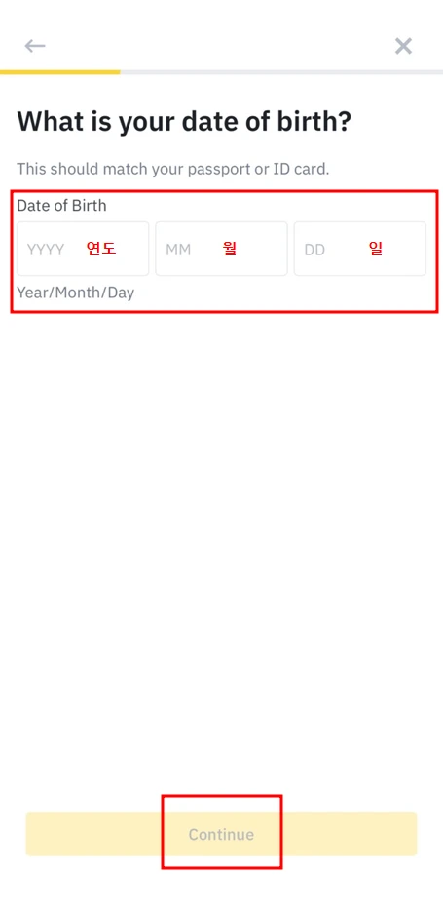Go back using the left arrow icon
443x900 pixels.
coord(34,46)
